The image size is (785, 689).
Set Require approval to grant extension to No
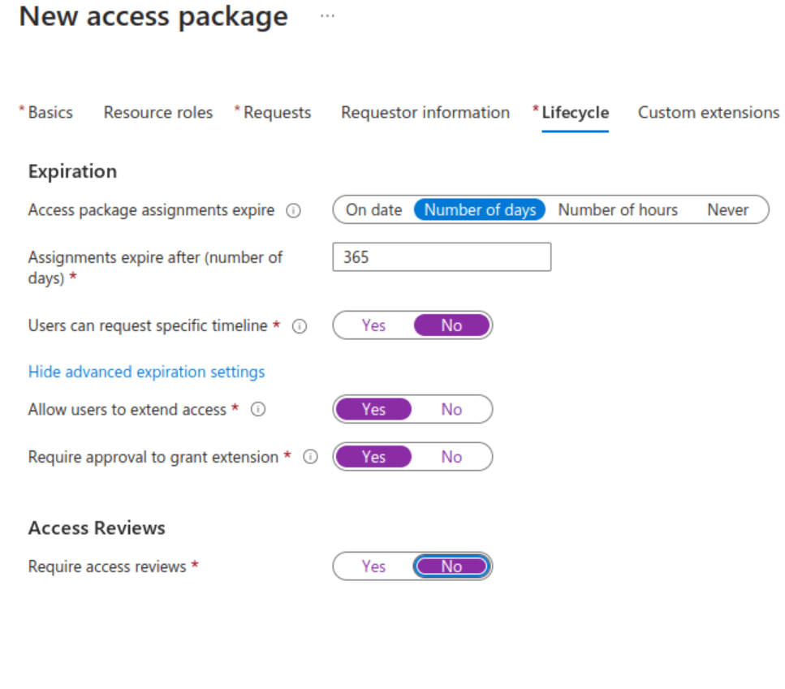[451, 457]
